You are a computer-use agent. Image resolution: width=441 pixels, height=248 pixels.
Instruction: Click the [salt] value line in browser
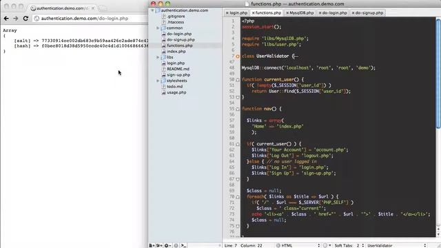[x=81, y=41]
